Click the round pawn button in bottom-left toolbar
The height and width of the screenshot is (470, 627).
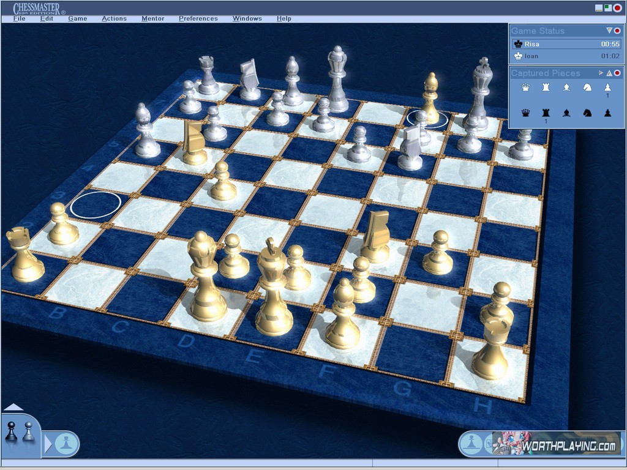coord(67,443)
